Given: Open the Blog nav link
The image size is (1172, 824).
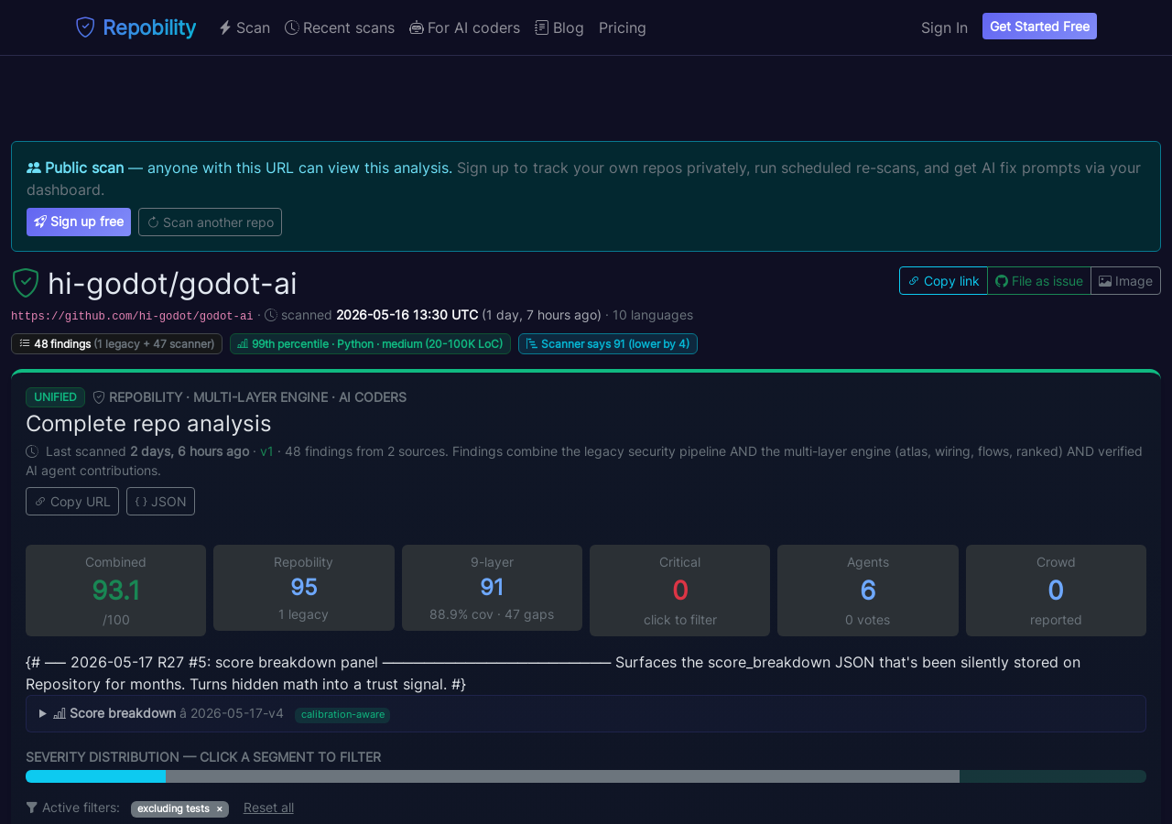Looking at the screenshot, I should tap(559, 27).
